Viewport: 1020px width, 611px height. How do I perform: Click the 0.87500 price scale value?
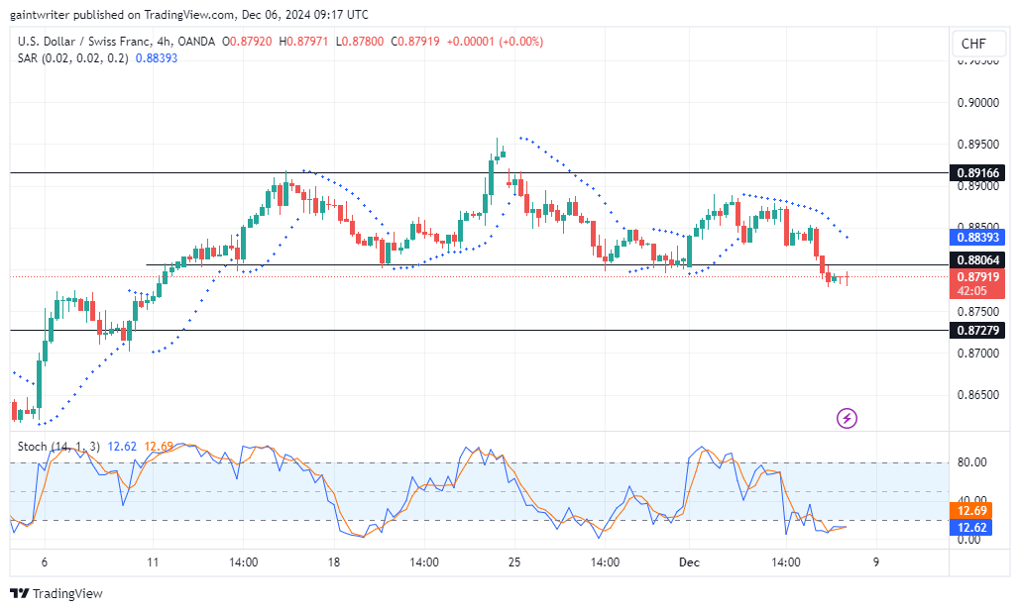click(x=977, y=312)
